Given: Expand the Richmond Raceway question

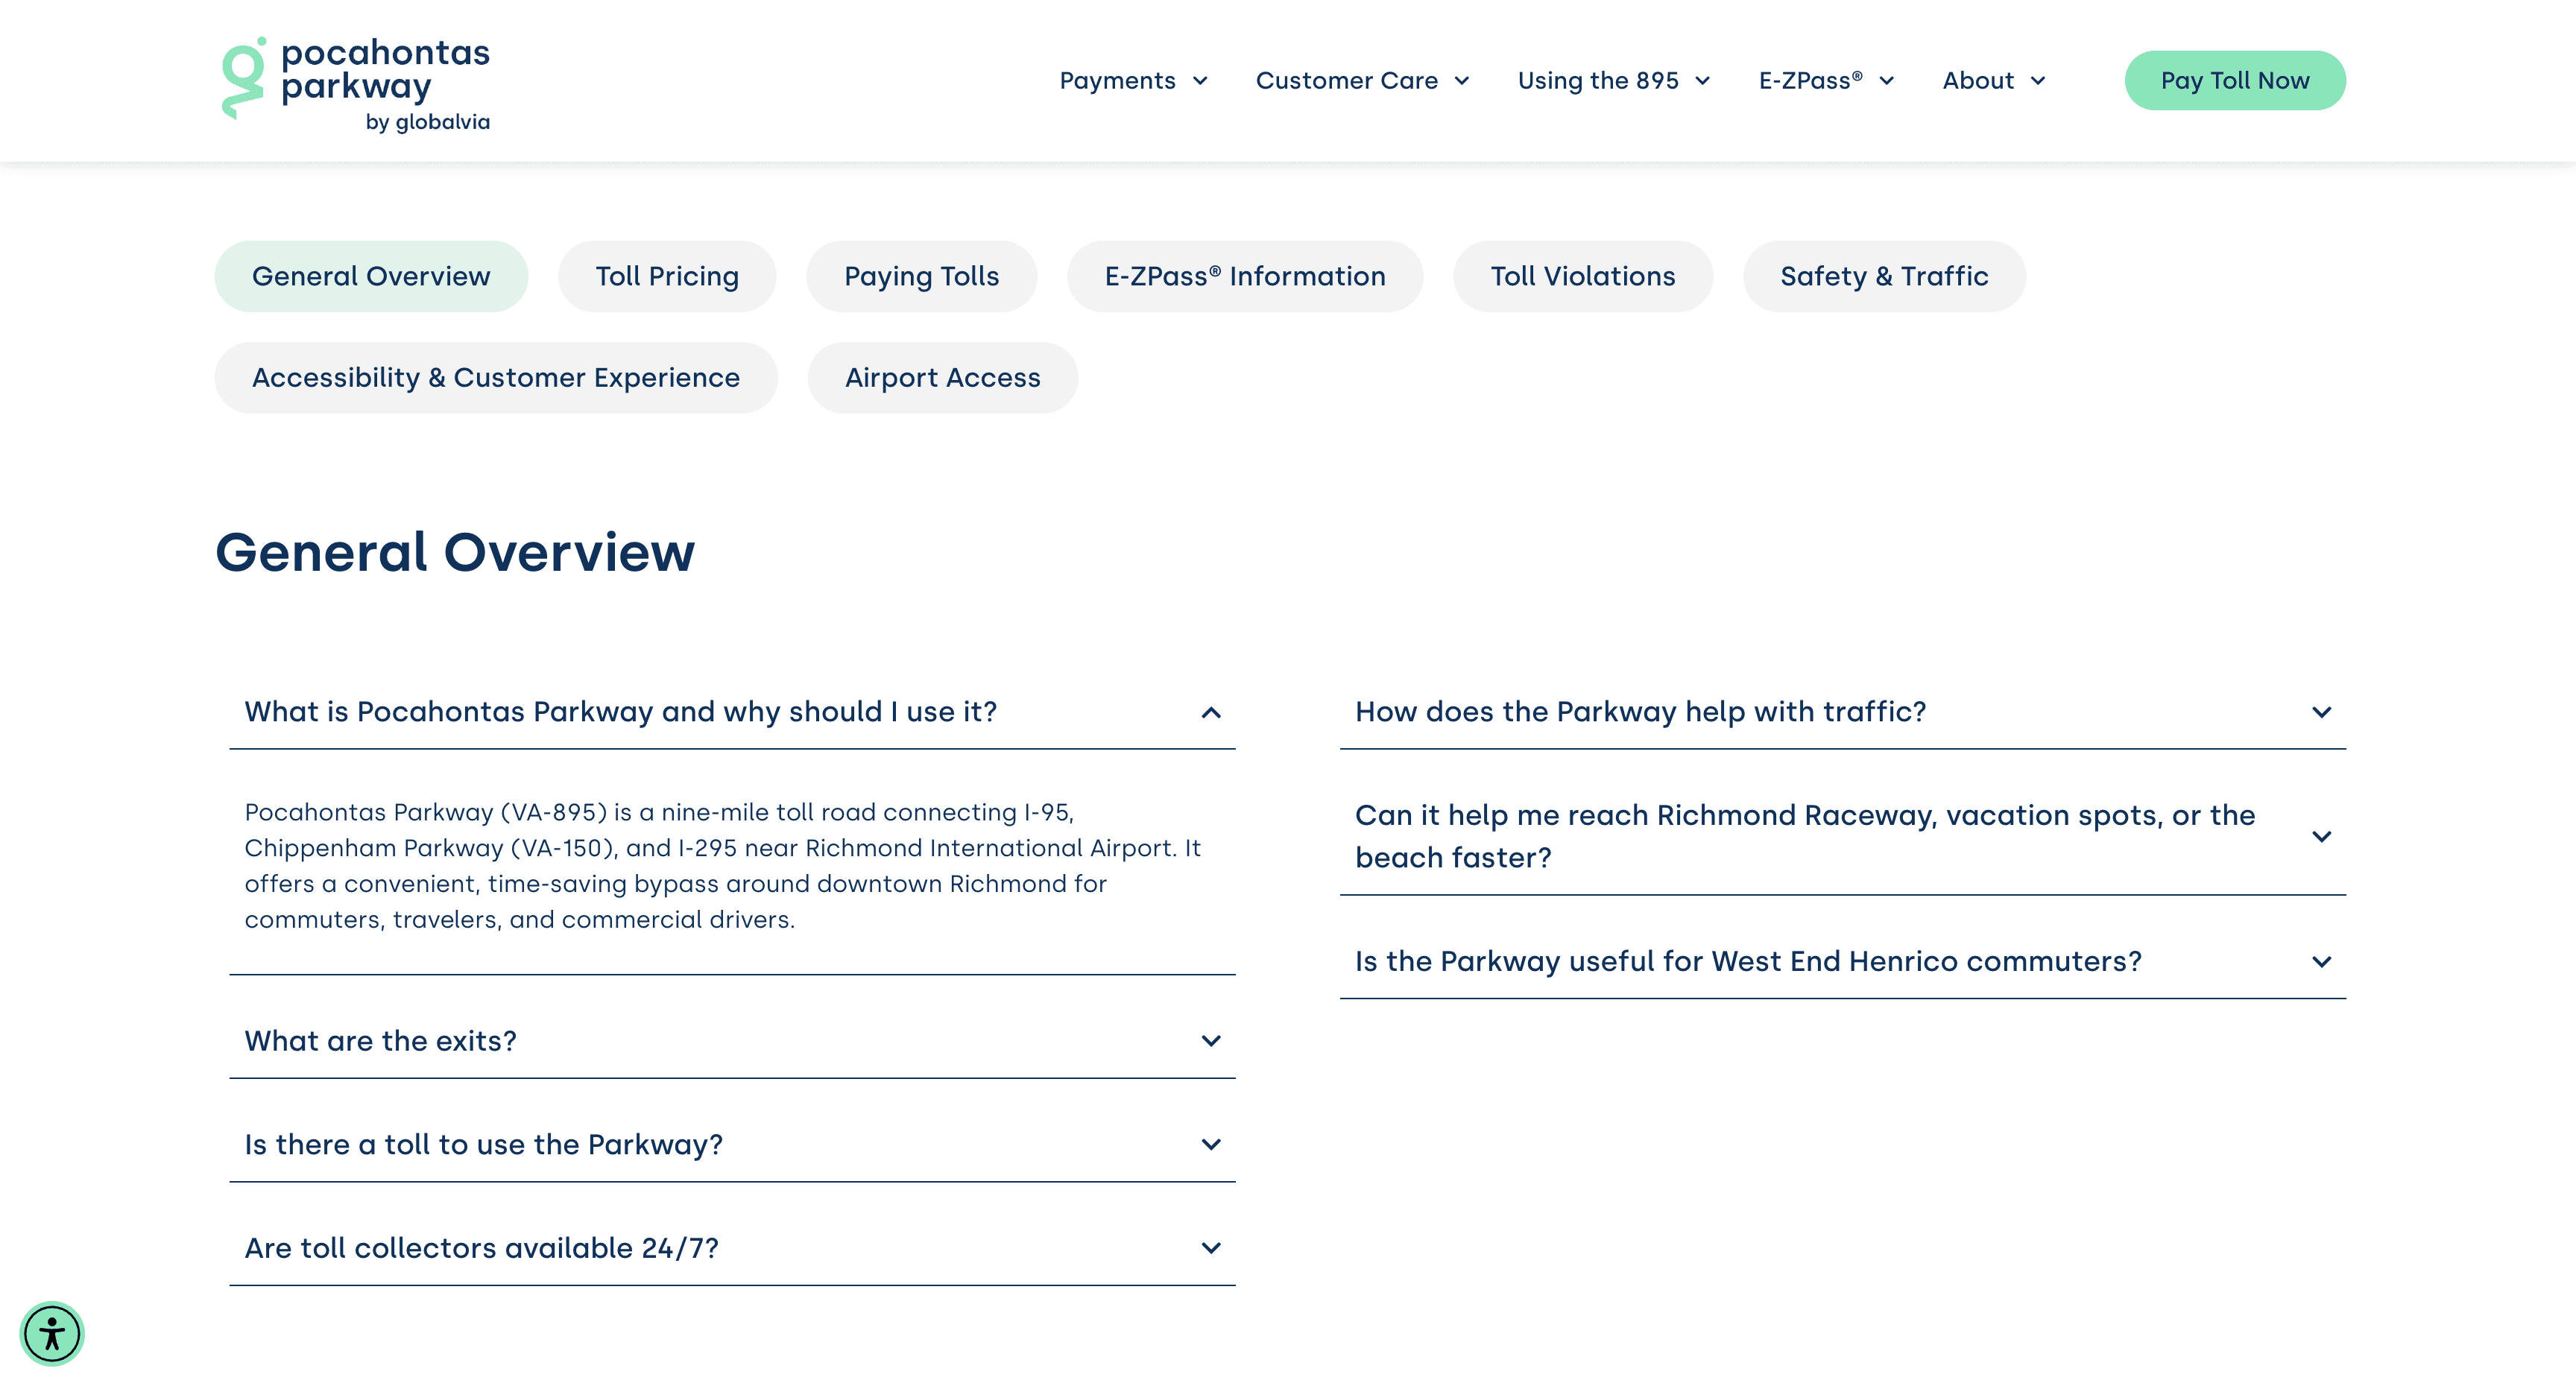Looking at the screenshot, I should pyautogui.click(x=1842, y=836).
